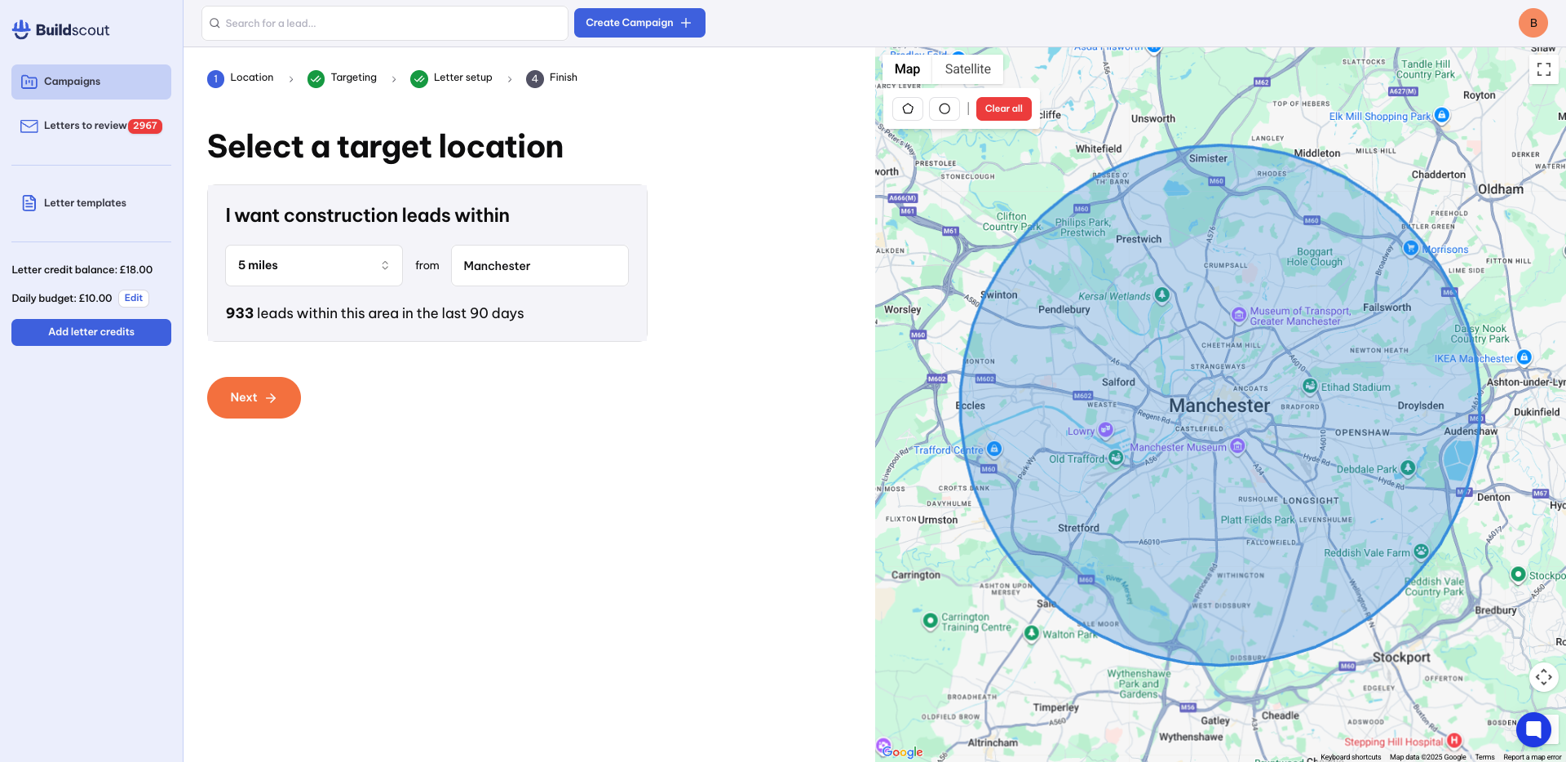Click the map camera pan control
Screen dimensions: 1566x762
[x=1543, y=677]
